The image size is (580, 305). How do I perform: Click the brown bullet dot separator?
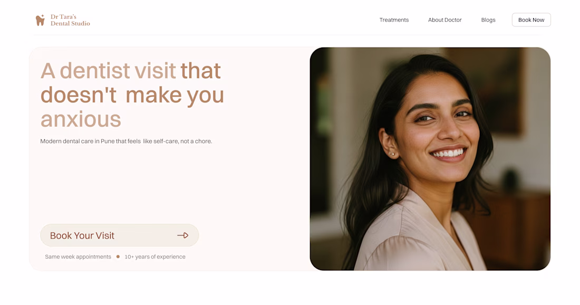[x=118, y=256]
